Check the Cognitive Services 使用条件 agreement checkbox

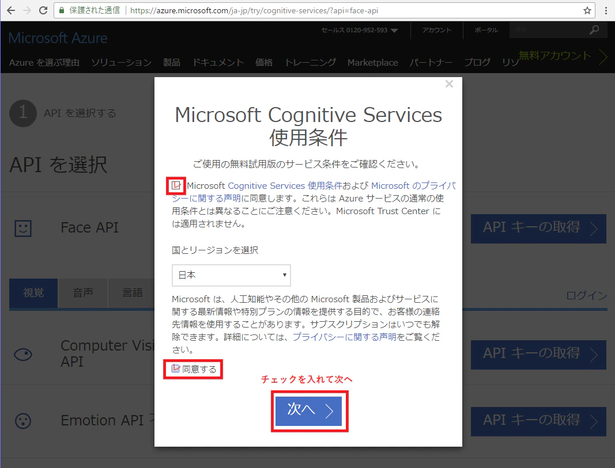(x=176, y=185)
